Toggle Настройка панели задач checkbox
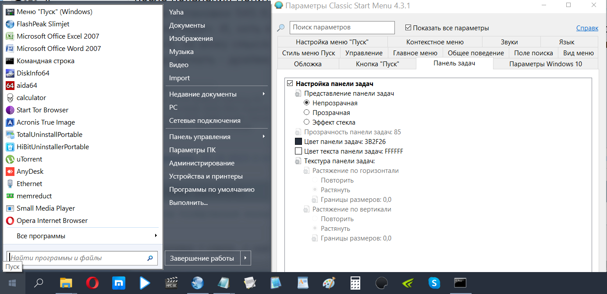This screenshot has height=294, width=607. coord(290,83)
